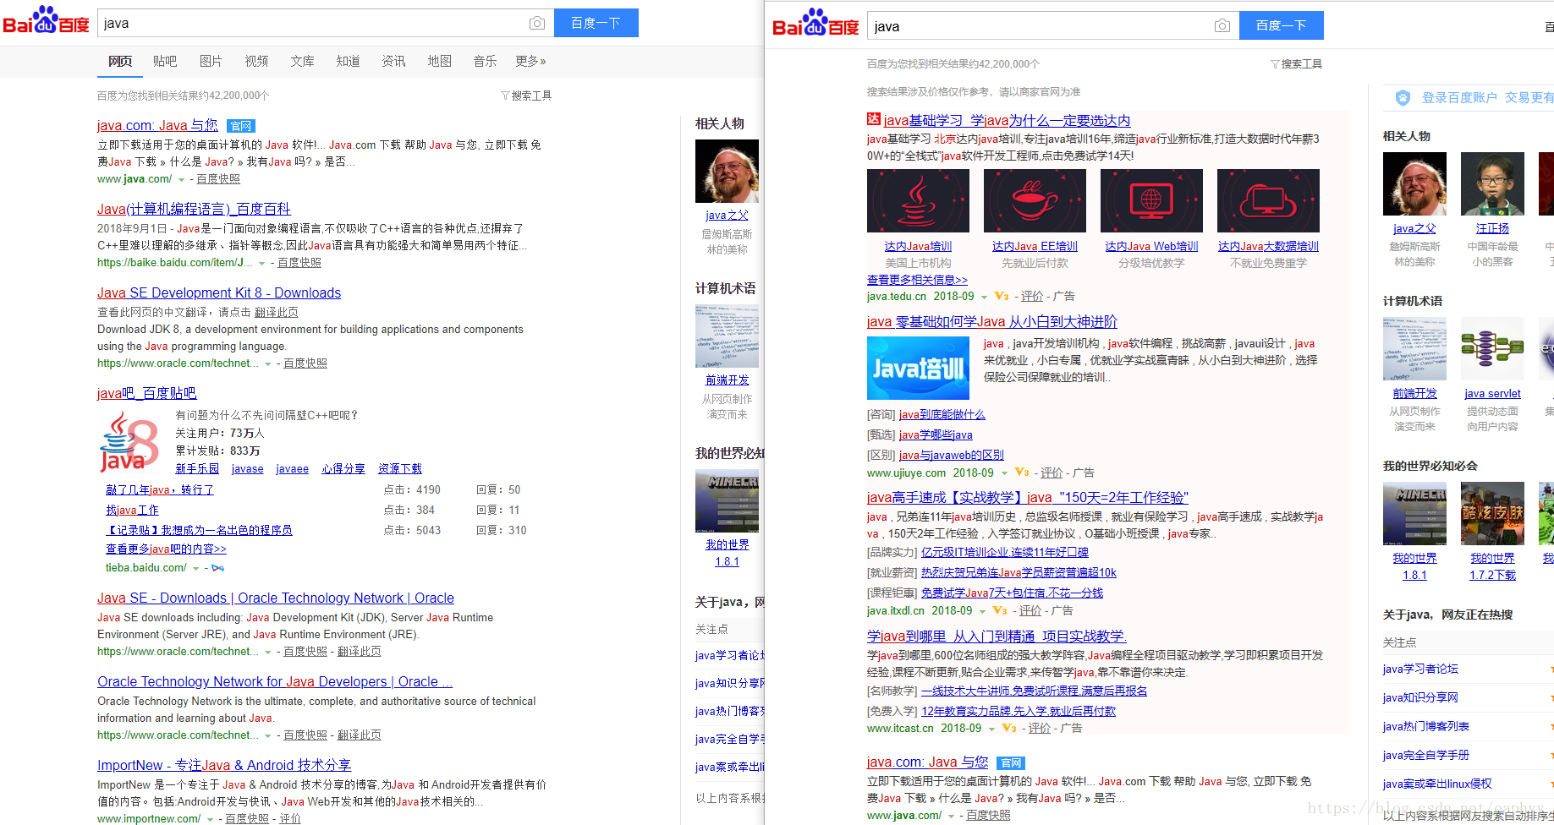Click V3 credibility badge after java.tedu.cn
Screen dimensions: 1554x825
point(1002,296)
